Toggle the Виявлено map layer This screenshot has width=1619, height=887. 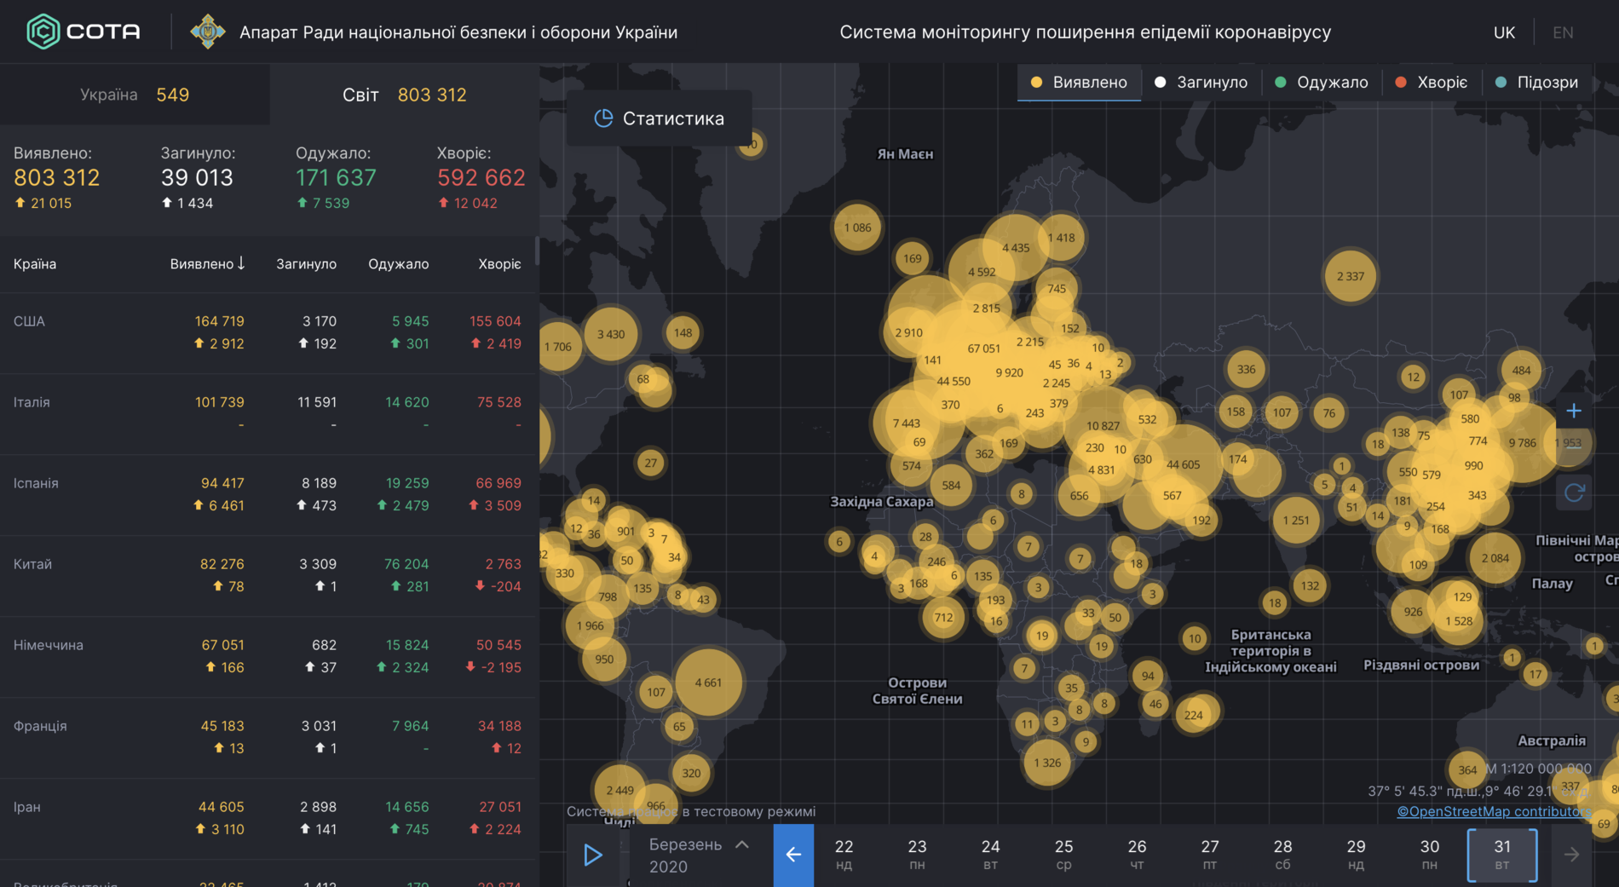click(1079, 83)
